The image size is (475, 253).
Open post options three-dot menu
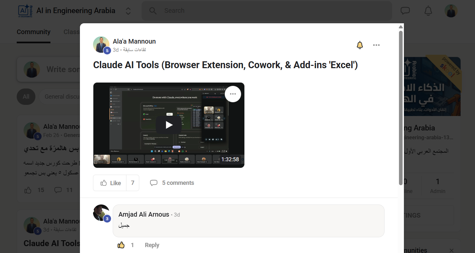[376, 45]
